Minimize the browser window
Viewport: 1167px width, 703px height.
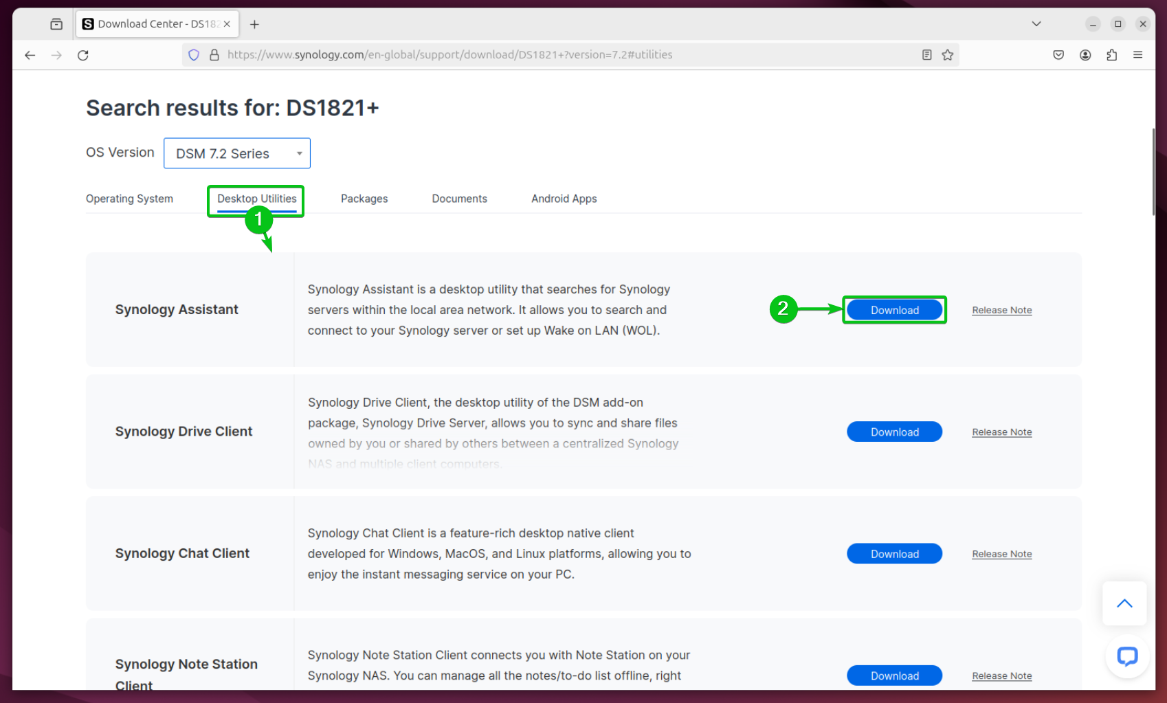pos(1093,24)
